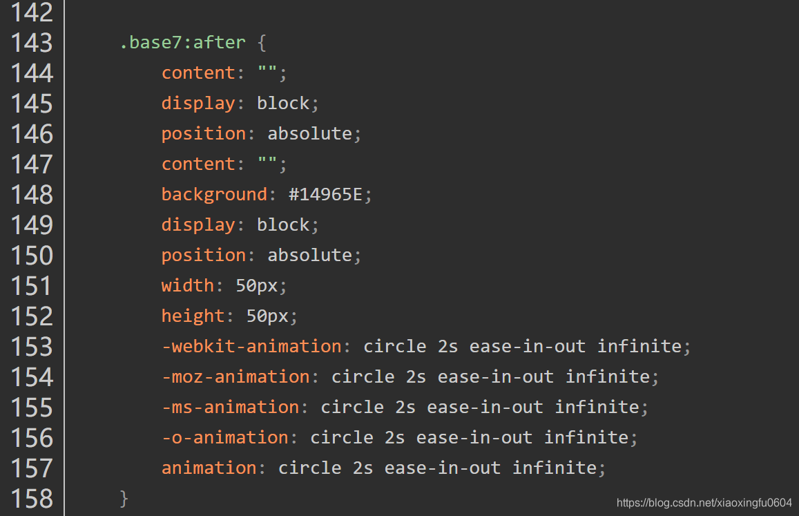
Task: Click the -webkit-animation property
Action: tap(251, 346)
